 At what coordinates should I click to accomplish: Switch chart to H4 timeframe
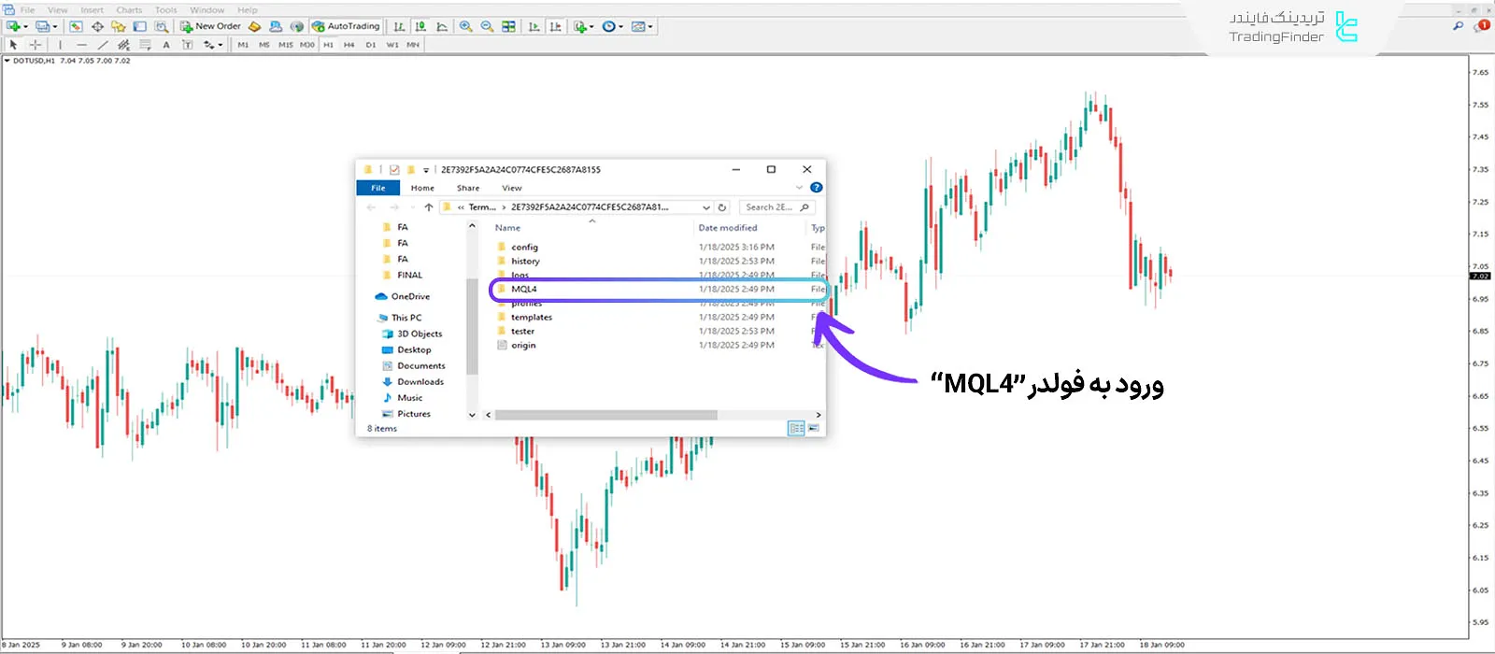point(349,45)
